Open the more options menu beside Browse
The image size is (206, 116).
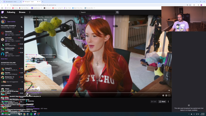(30, 12)
